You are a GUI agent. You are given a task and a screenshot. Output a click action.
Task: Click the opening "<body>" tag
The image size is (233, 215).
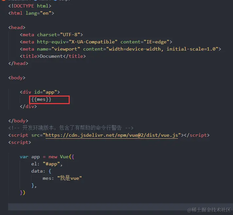point(17,78)
